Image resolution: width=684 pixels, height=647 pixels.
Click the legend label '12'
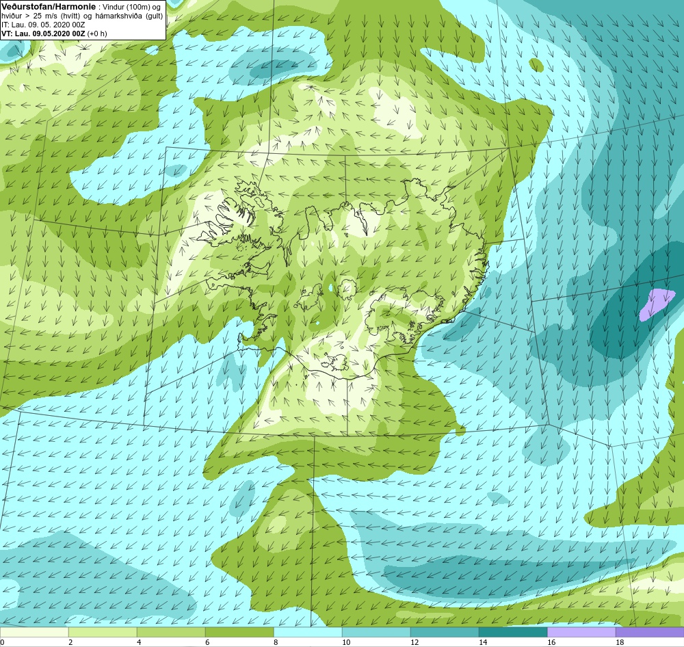click(x=415, y=642)
